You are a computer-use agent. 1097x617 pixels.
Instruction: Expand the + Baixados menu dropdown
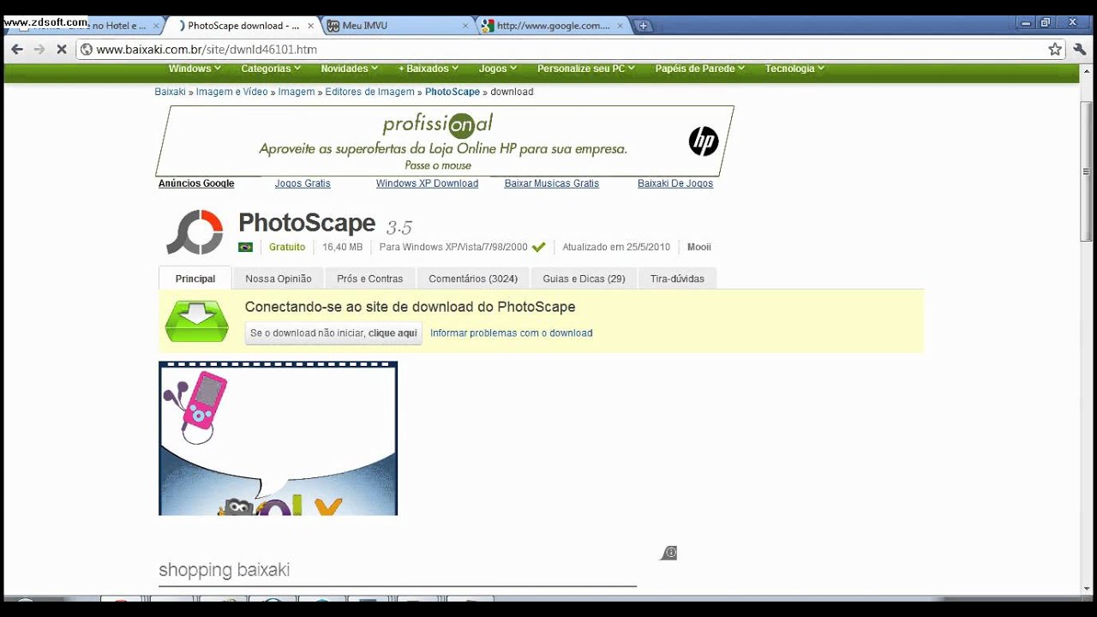429,69
